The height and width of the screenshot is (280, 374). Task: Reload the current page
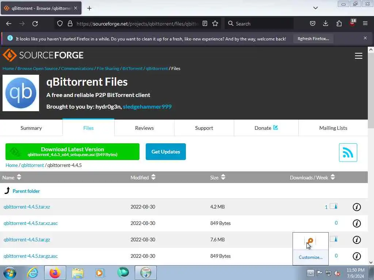click(x=35, y=24)
